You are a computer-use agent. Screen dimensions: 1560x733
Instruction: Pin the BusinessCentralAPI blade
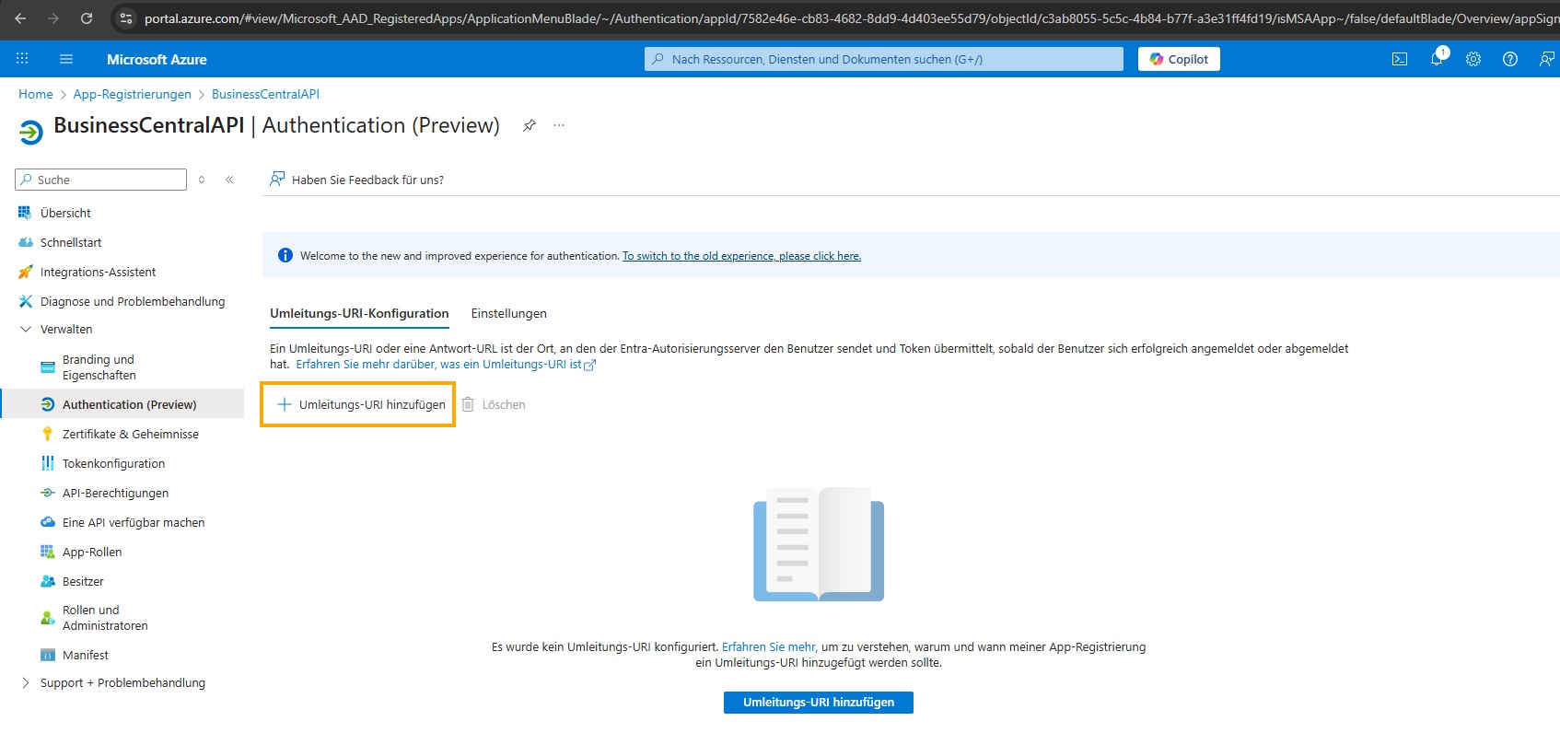[530, 125]
